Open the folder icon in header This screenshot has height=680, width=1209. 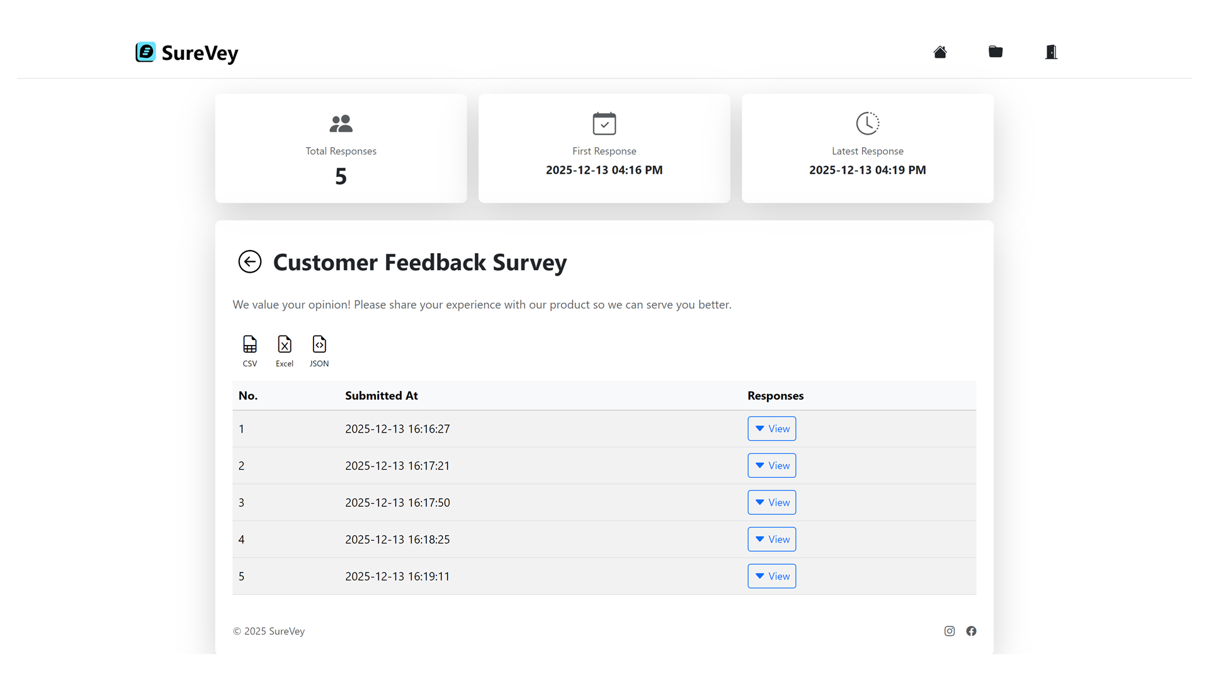(x=995, y=52)
